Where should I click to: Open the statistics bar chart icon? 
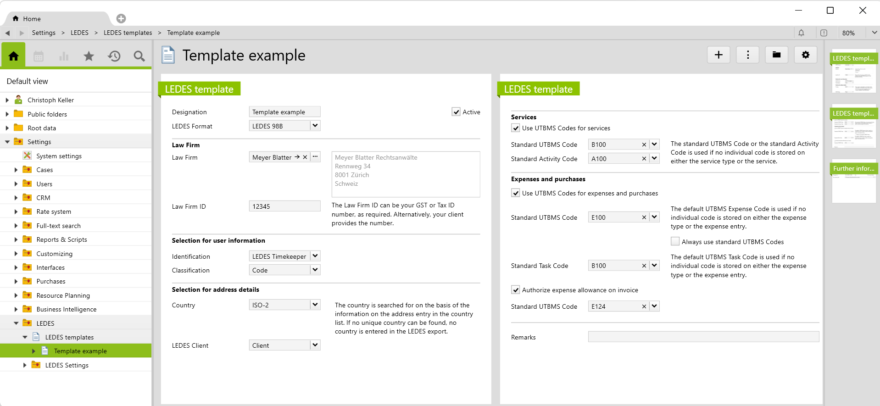64,56
